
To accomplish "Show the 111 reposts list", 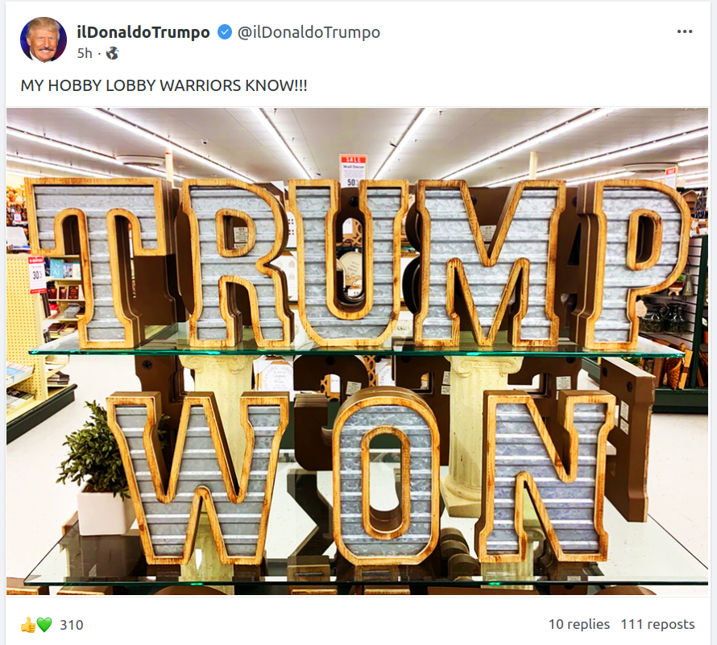I will tap(657, 624).
